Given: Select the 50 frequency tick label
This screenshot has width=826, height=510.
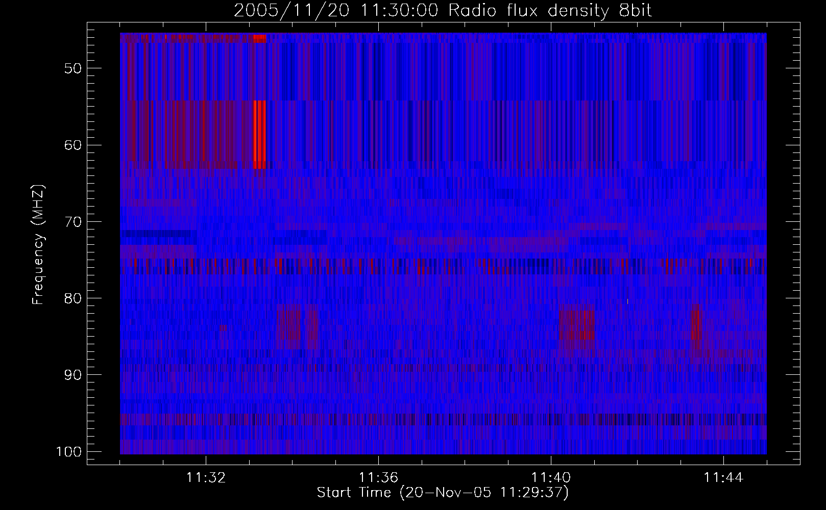Looking at the screenshot, I should pyautogui.click(x=73, y=68).
